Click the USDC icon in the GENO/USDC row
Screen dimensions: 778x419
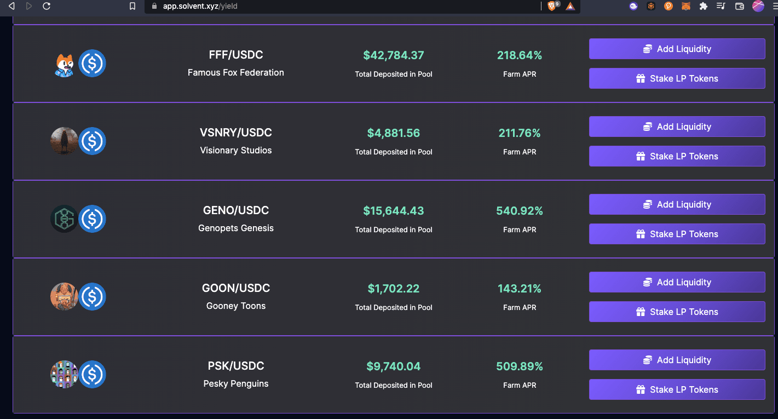(92, 219)
